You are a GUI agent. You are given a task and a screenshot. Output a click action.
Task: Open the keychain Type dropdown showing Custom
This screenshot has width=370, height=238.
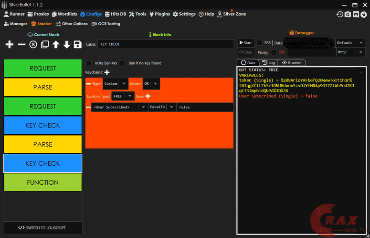116,84
